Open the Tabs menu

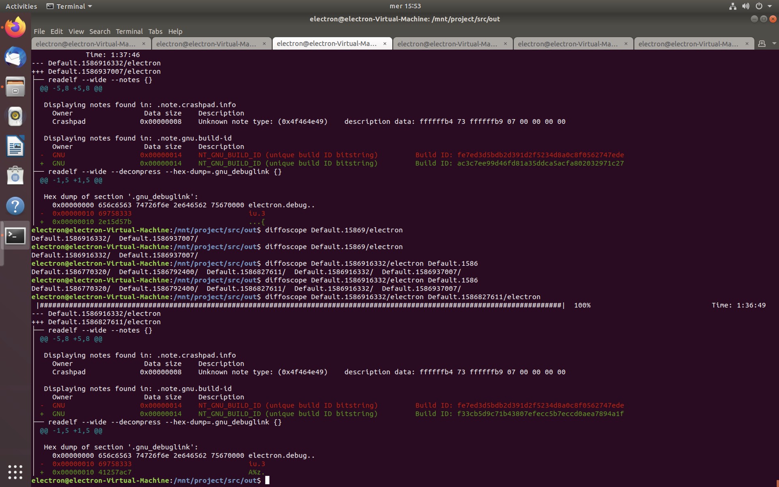[155, 31]
